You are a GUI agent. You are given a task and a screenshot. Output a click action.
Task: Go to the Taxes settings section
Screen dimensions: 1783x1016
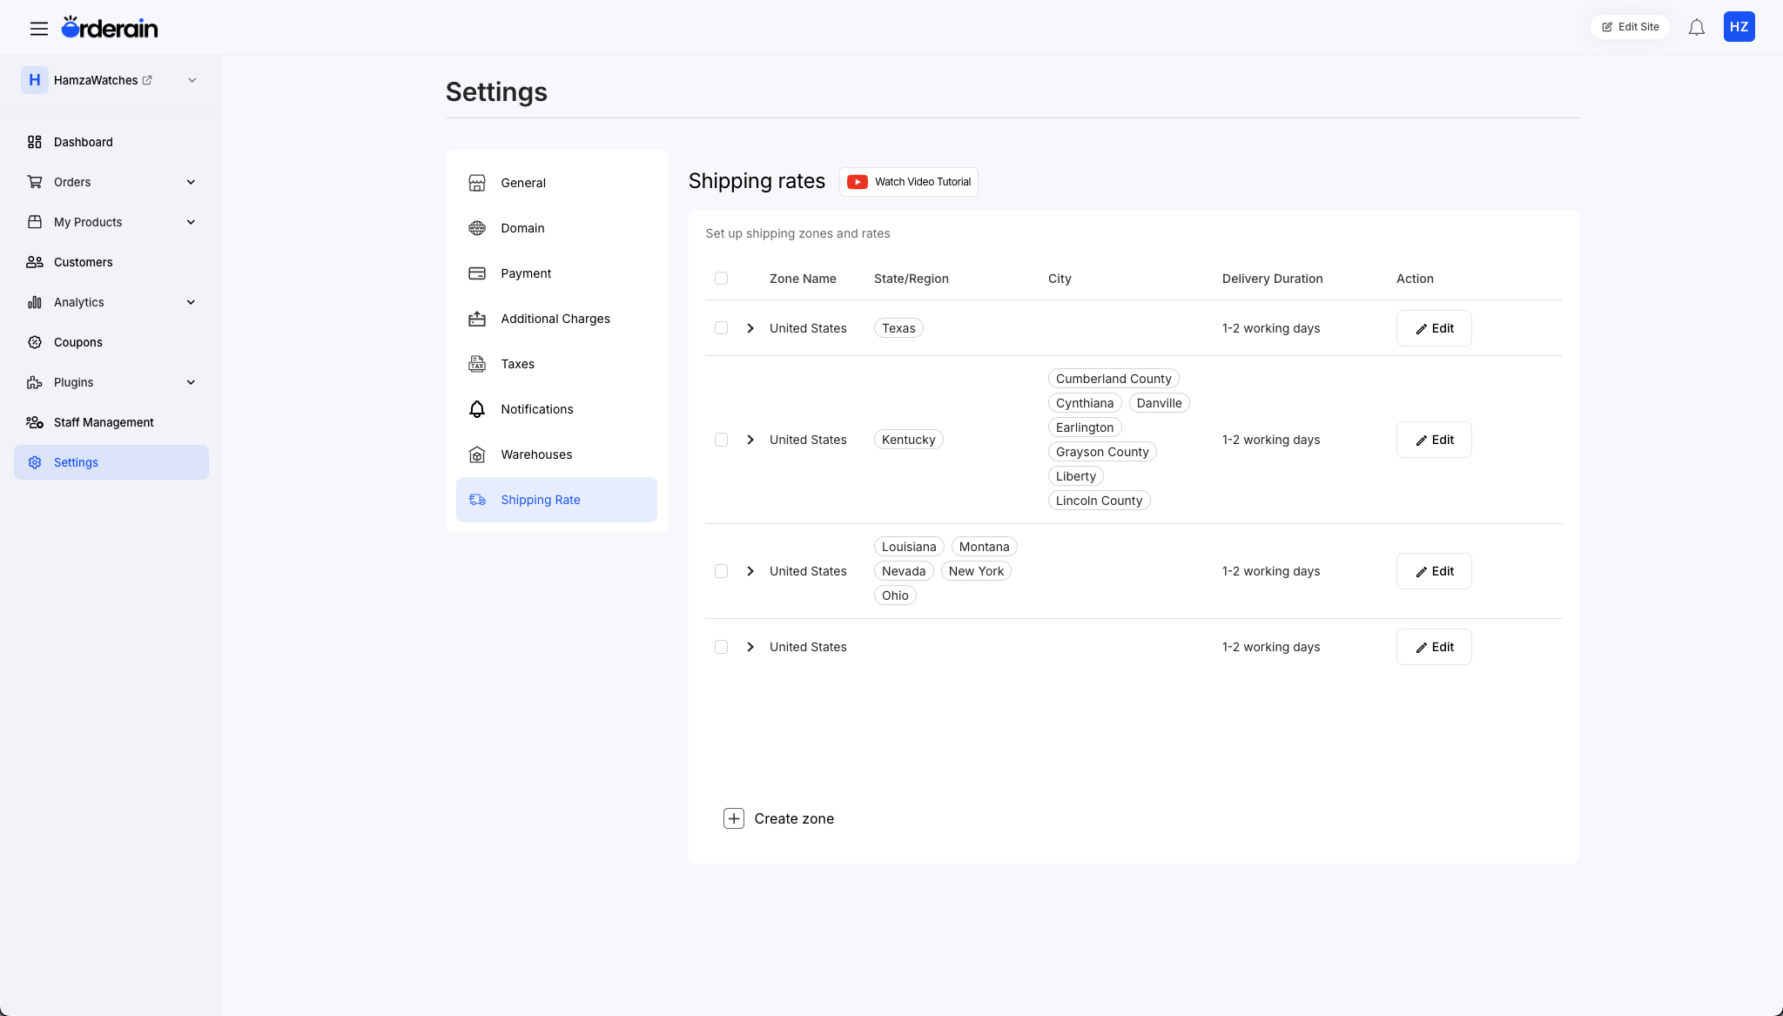pos(517,364)
